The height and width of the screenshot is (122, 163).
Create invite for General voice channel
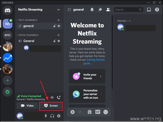(55, 41)
